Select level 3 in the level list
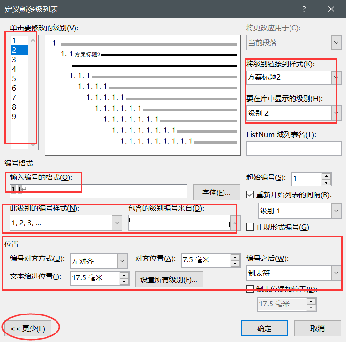This screenshot has height=342, width=346. click(14, 60)
